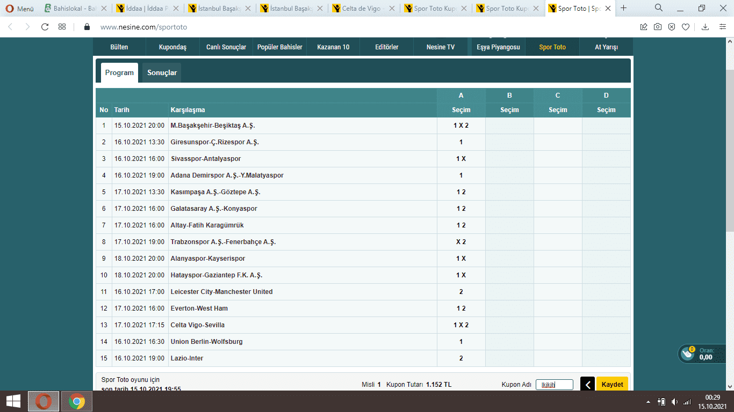
Task: Click the Everton-West Ham match
Action: [199, 308]
